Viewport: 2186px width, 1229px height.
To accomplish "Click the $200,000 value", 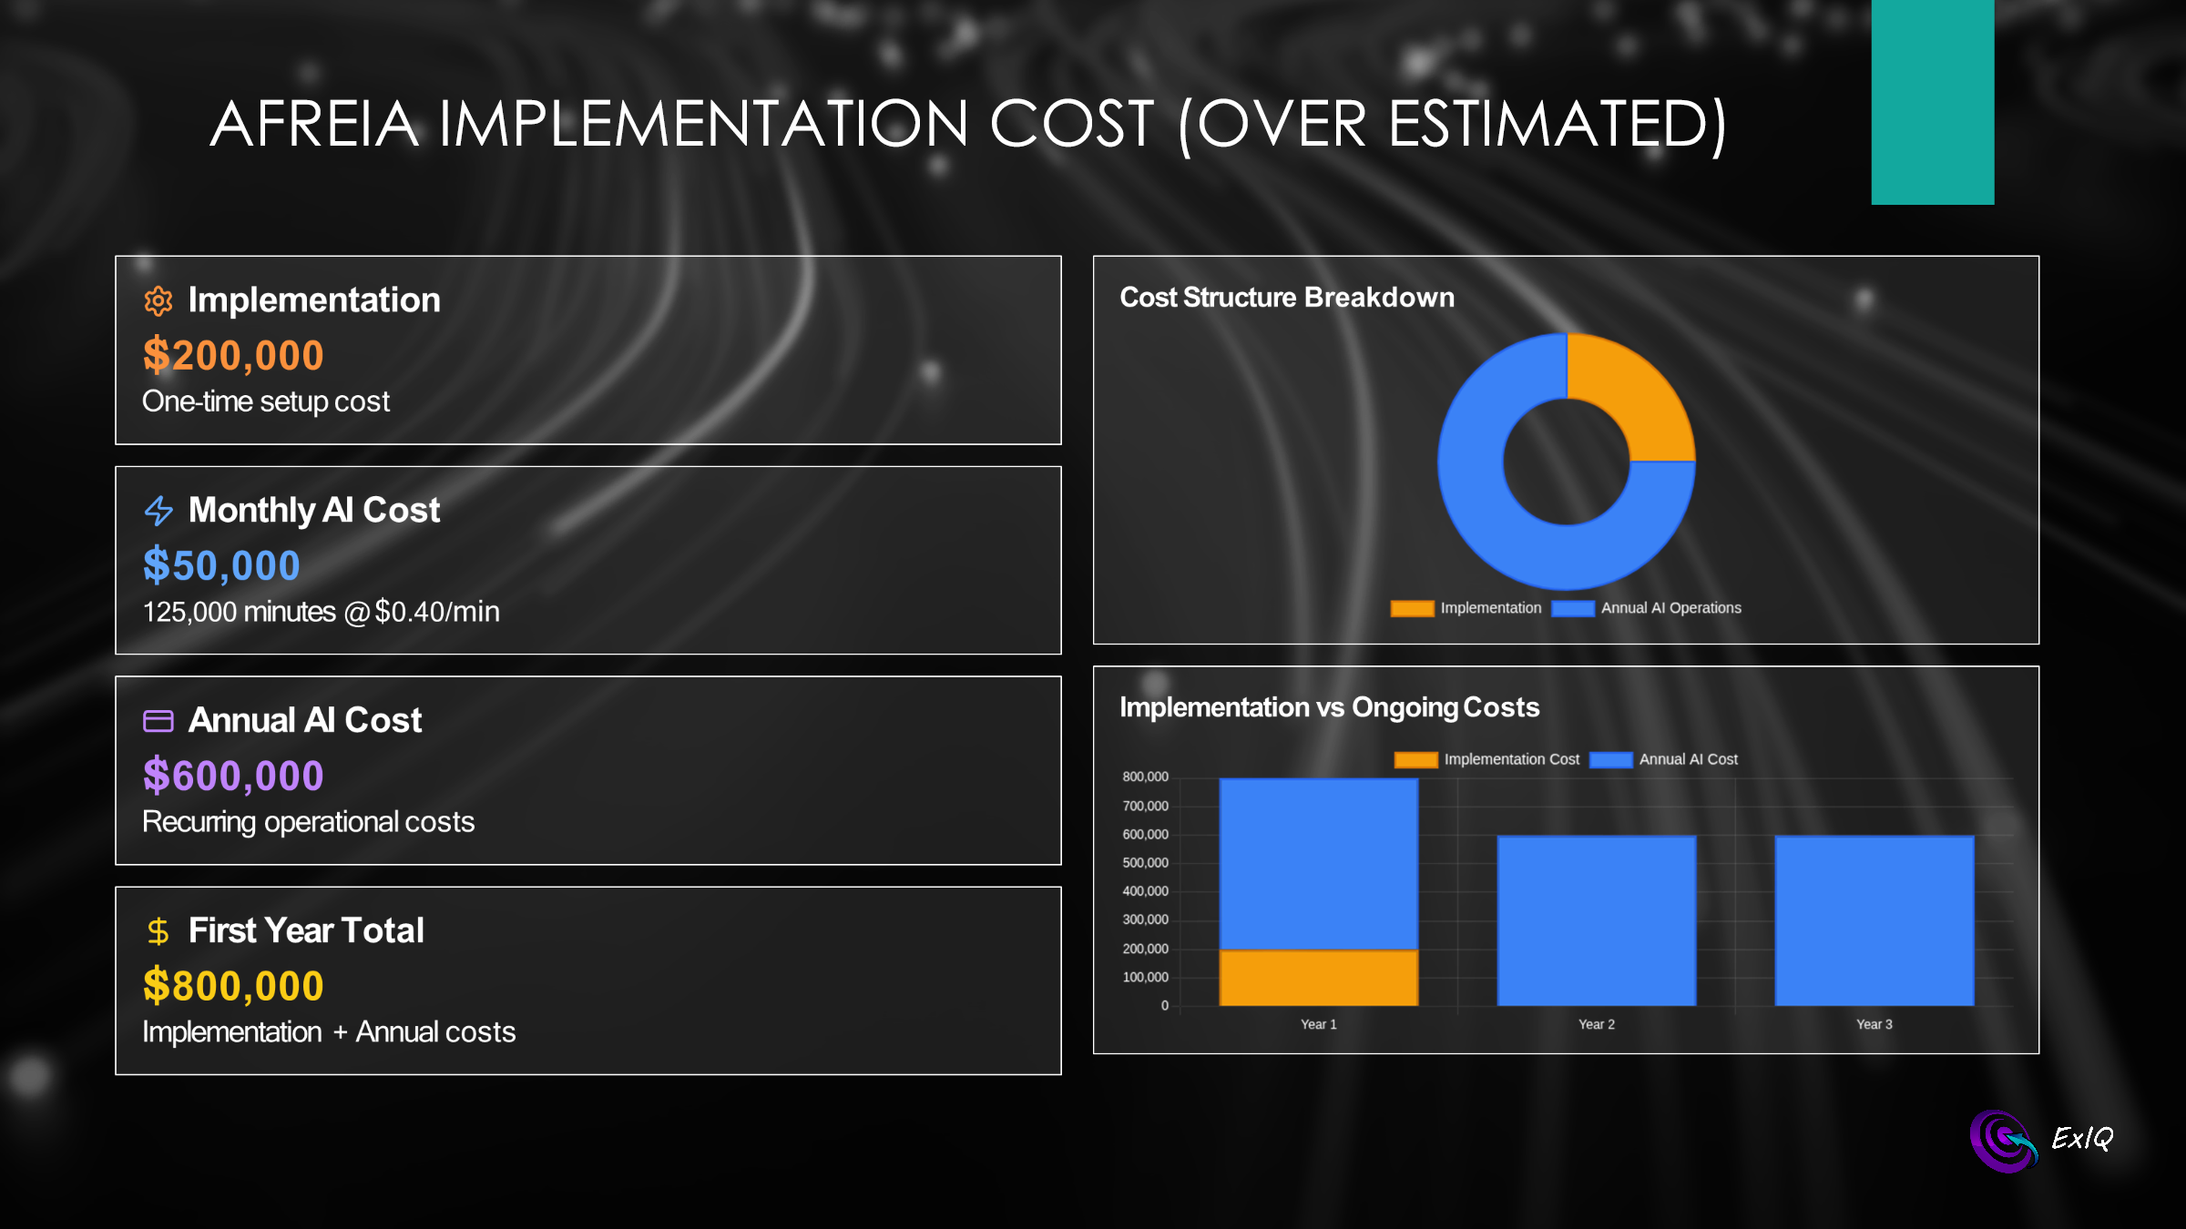I will click(x=233, y=355).
